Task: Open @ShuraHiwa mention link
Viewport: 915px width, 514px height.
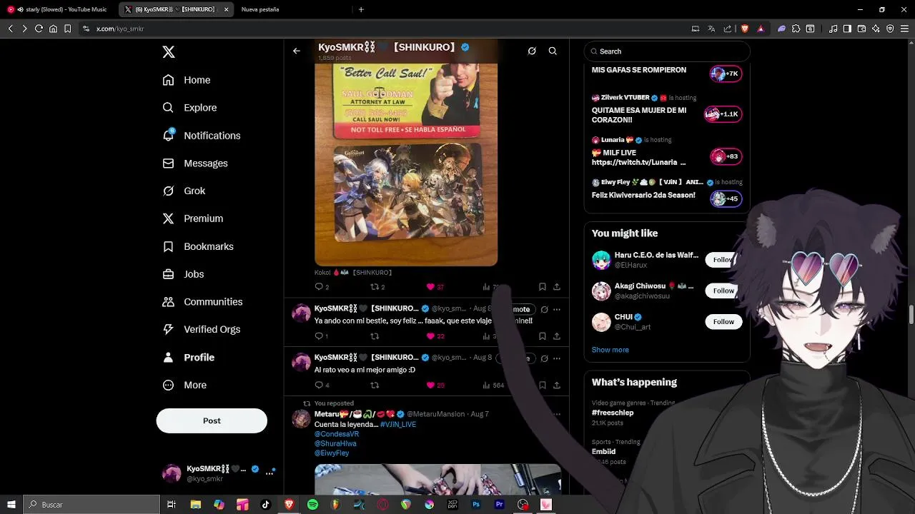Action: click(335, 443)
